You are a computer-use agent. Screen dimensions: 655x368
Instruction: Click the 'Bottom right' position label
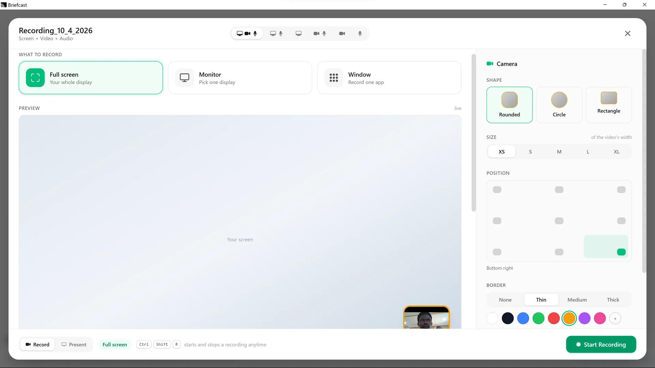pyautogui.click(x=499, y=268)
